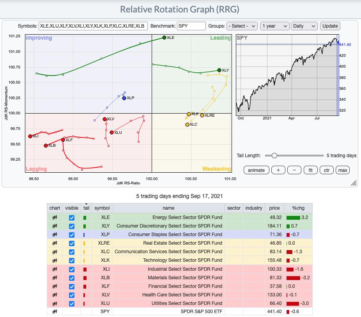
Task: Click the SPY chart date marker line
Action: 338,75
